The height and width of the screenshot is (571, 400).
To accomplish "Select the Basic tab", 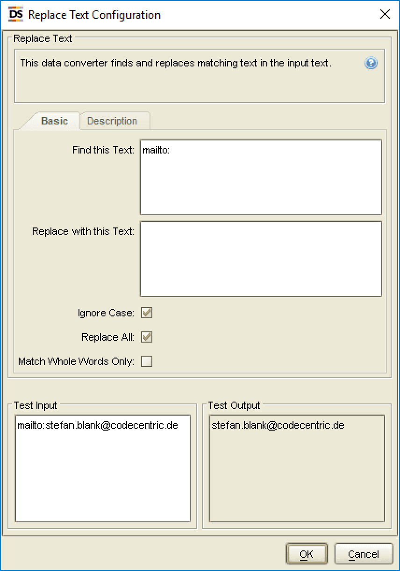I will (x=54, y=121).
